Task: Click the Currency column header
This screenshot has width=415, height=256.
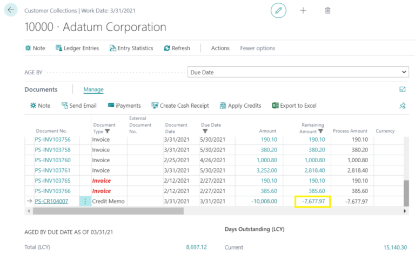Action: click(x=385, y=131)
